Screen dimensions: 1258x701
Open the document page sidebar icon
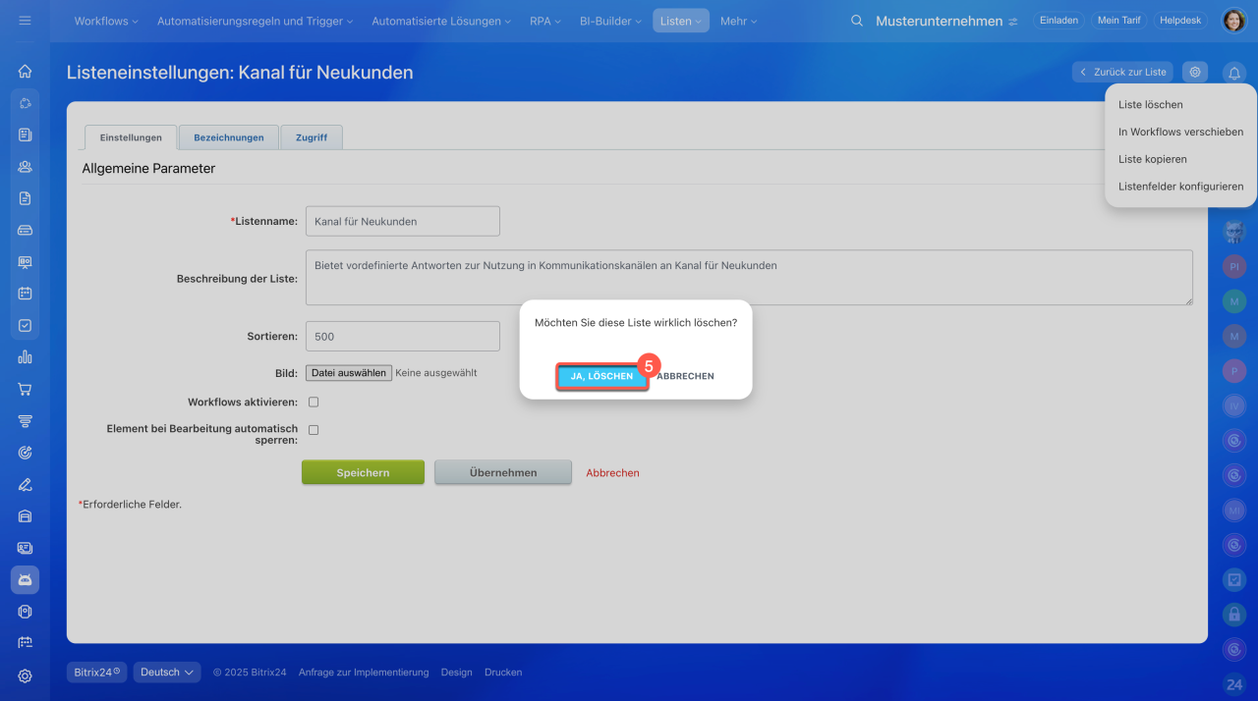(x=25, y=197)
